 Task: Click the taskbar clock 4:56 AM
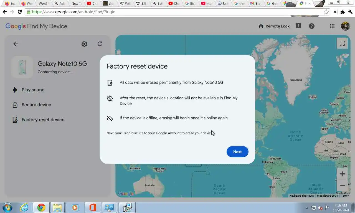point(341,206)
